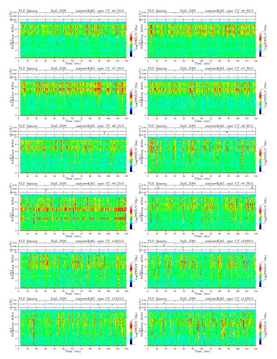277x359 pixels.
Task: Click the PSD color bar of the 9:50:0 panel
Action: [x=261, y=217]
